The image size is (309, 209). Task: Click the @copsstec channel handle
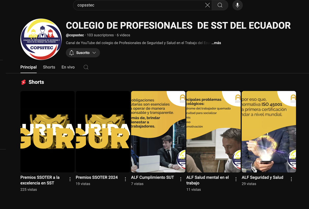(75, 35)
